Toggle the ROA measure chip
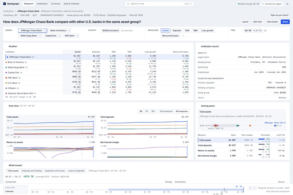Screen dimensions: 293x195 (187, 31)
